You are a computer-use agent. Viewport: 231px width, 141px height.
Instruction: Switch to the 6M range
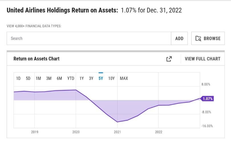point(59,78)
